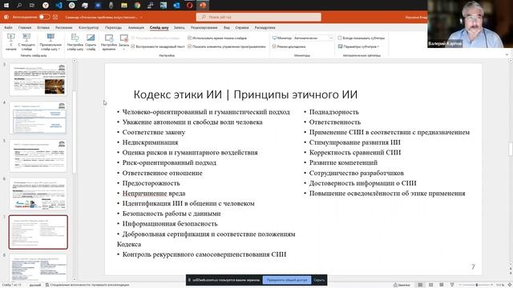Screen dimensions: 513x288
Task: Start slideshow from beginning (С начала)
Action: point(10,42)
